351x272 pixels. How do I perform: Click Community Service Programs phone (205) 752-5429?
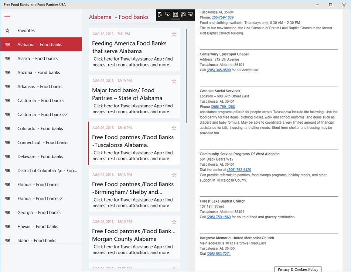(239, 170)
